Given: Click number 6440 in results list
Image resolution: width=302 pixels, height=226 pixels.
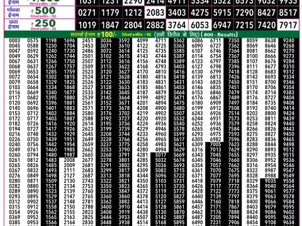Looking at the screenshot, I should [x=197, y=196].
